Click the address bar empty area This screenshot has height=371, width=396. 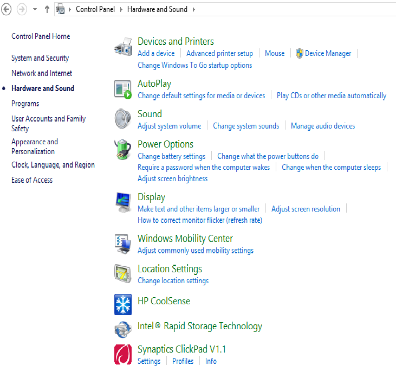coord(295,10)
